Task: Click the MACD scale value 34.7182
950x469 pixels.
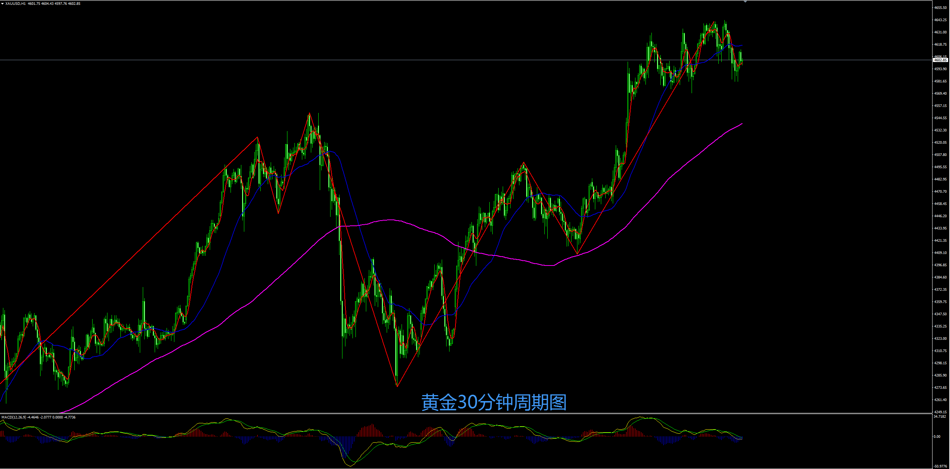Action: (940, 417)
